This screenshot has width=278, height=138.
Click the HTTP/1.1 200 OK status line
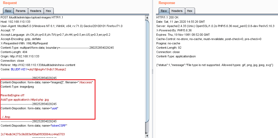pyautogui.click(x=168, y=17)
